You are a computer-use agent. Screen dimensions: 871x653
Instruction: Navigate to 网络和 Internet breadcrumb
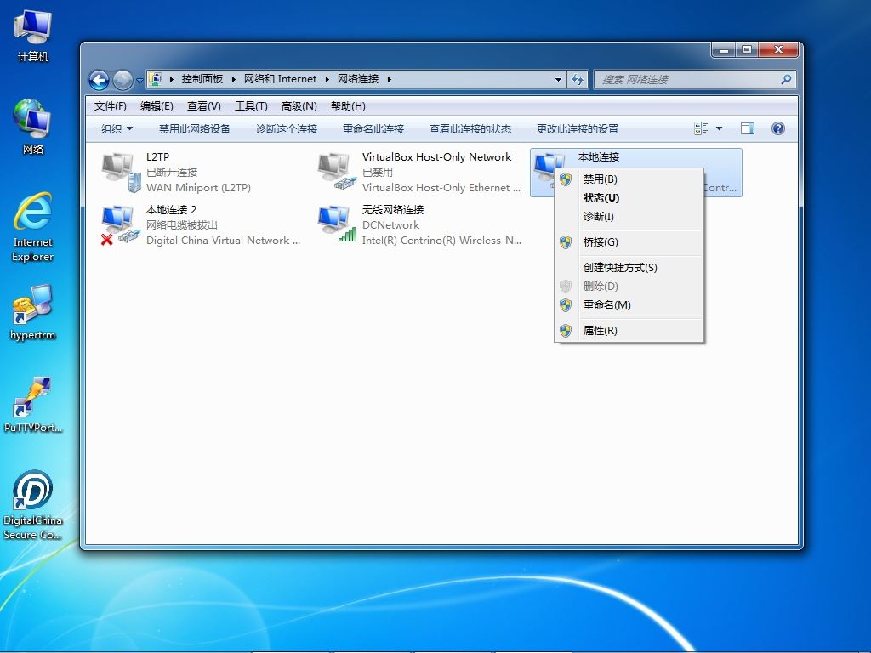tap(280, 79)
